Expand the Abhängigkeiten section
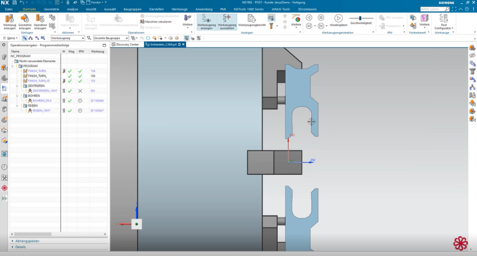This screenshot has width=477, height=256. pos(27,241)
